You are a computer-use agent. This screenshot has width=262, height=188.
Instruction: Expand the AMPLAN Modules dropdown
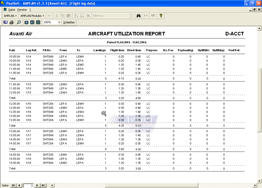click(x=32, y=16)
